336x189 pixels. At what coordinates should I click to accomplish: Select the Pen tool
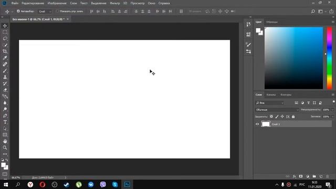5,115
